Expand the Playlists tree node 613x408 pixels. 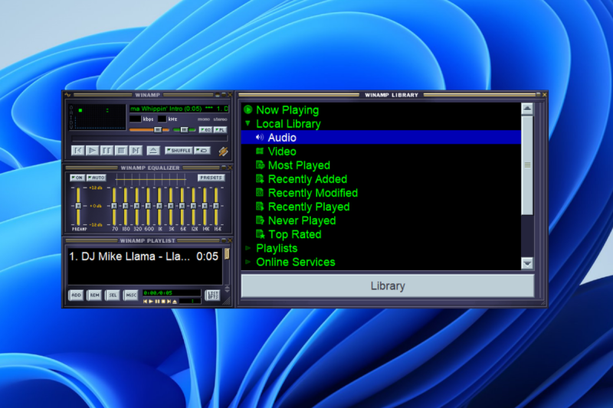coord(247,248)
